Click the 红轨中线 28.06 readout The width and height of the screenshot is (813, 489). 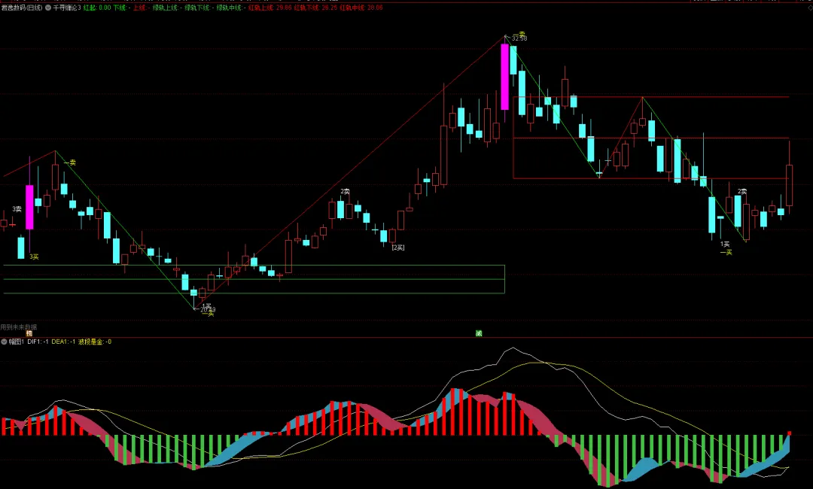point(361,8)
